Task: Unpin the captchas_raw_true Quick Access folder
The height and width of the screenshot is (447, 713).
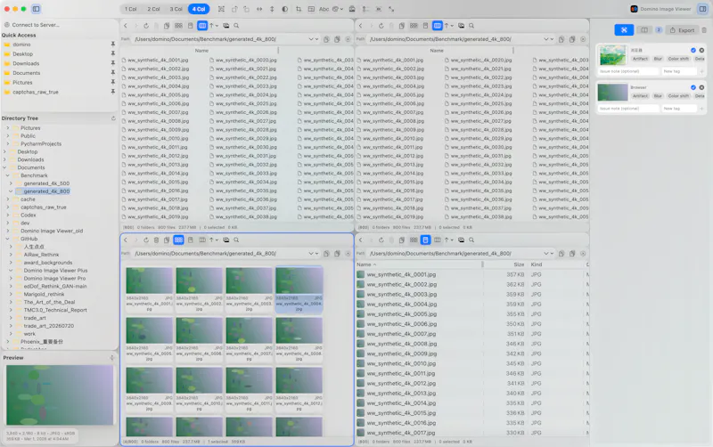Action: click(x=113, y=92)
